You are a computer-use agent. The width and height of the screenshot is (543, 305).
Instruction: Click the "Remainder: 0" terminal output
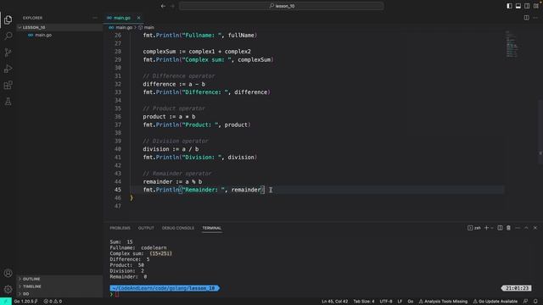click(x=128, y=277)
